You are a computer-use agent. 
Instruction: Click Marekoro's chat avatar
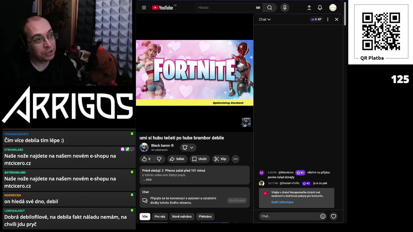261,173
